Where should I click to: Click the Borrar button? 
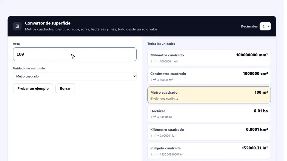(65, 88)
